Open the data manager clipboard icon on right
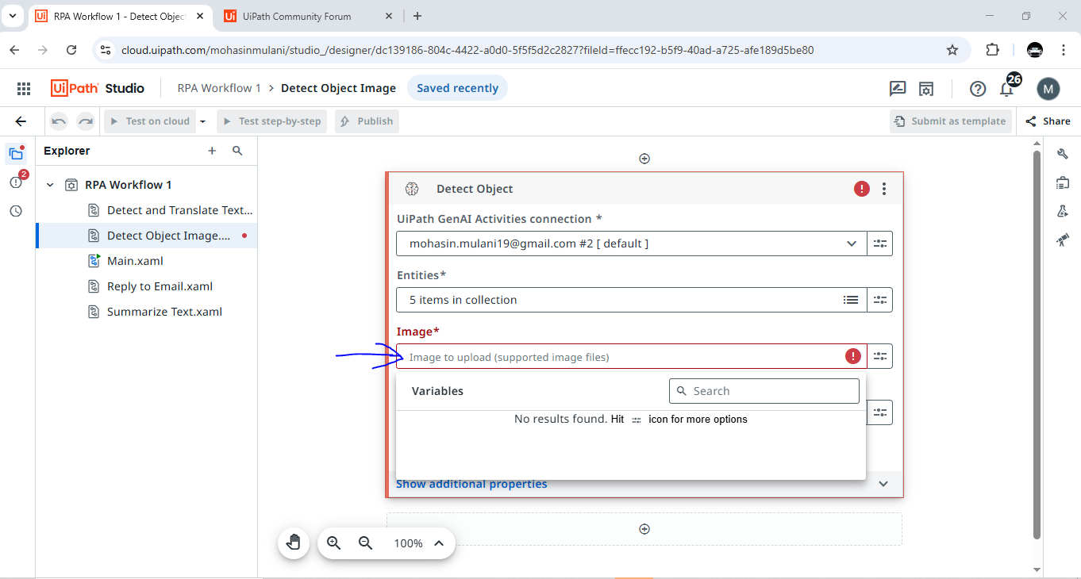Screen dimensions: 1081x579 coord(1062,182)
